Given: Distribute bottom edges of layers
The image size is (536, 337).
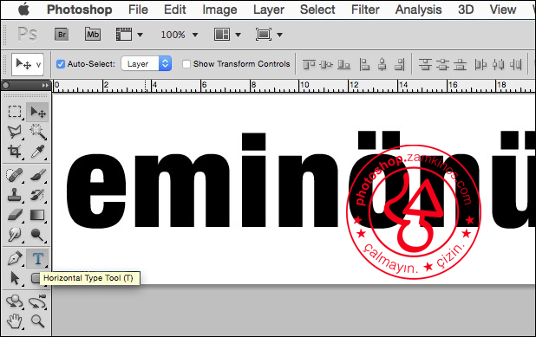Looking at the screenshot, I should [x=461, y=64].
